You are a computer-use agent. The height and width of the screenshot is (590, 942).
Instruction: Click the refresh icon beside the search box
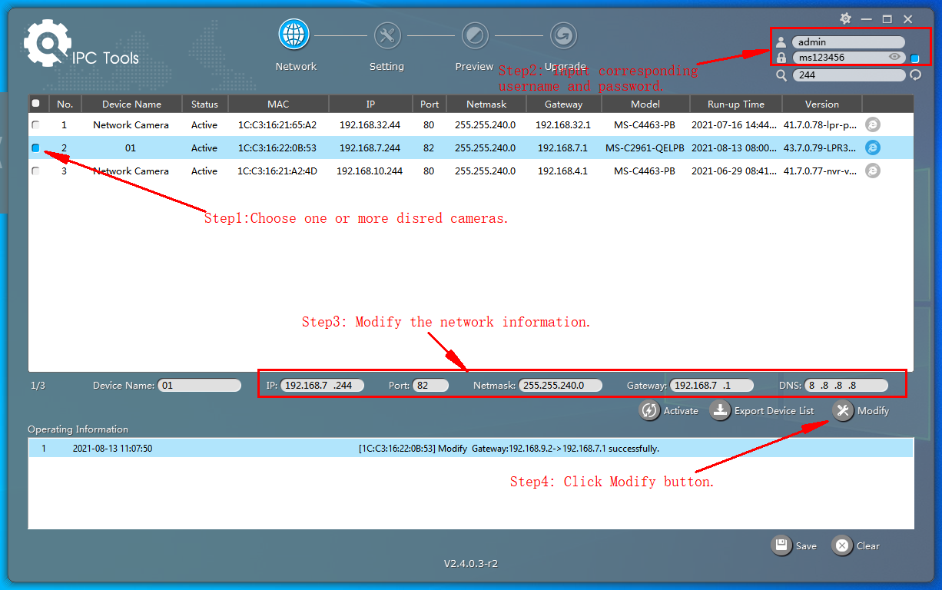click(x=915, y=75)
